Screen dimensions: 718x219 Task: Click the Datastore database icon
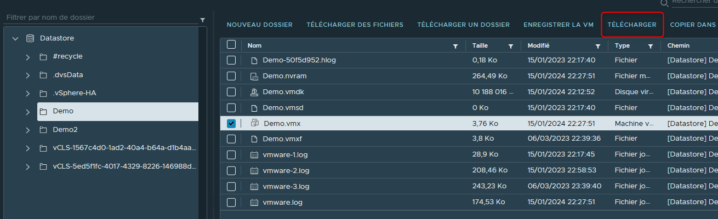point(30,38)
